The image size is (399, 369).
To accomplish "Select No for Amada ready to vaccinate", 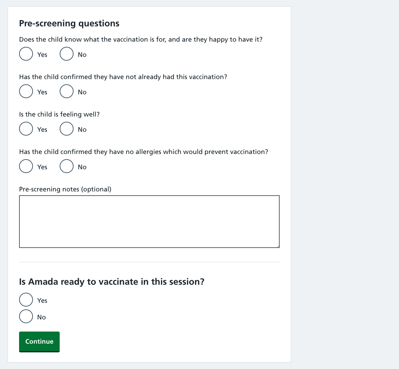I will pos(26,316).
